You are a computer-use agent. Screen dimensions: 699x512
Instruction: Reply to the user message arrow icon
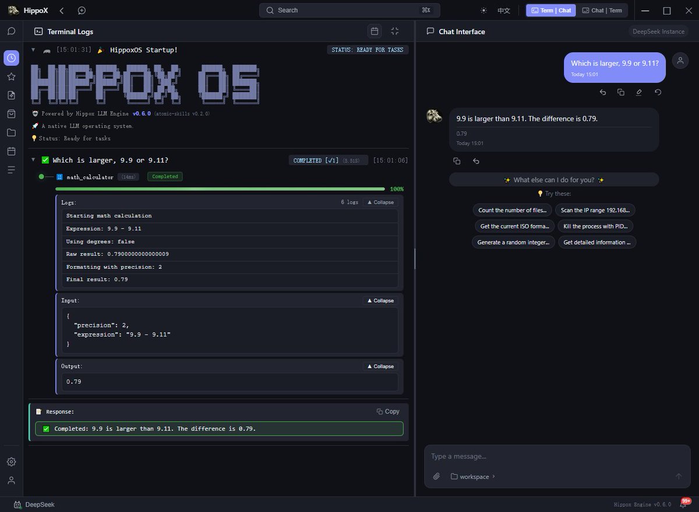tap(603, 92)
